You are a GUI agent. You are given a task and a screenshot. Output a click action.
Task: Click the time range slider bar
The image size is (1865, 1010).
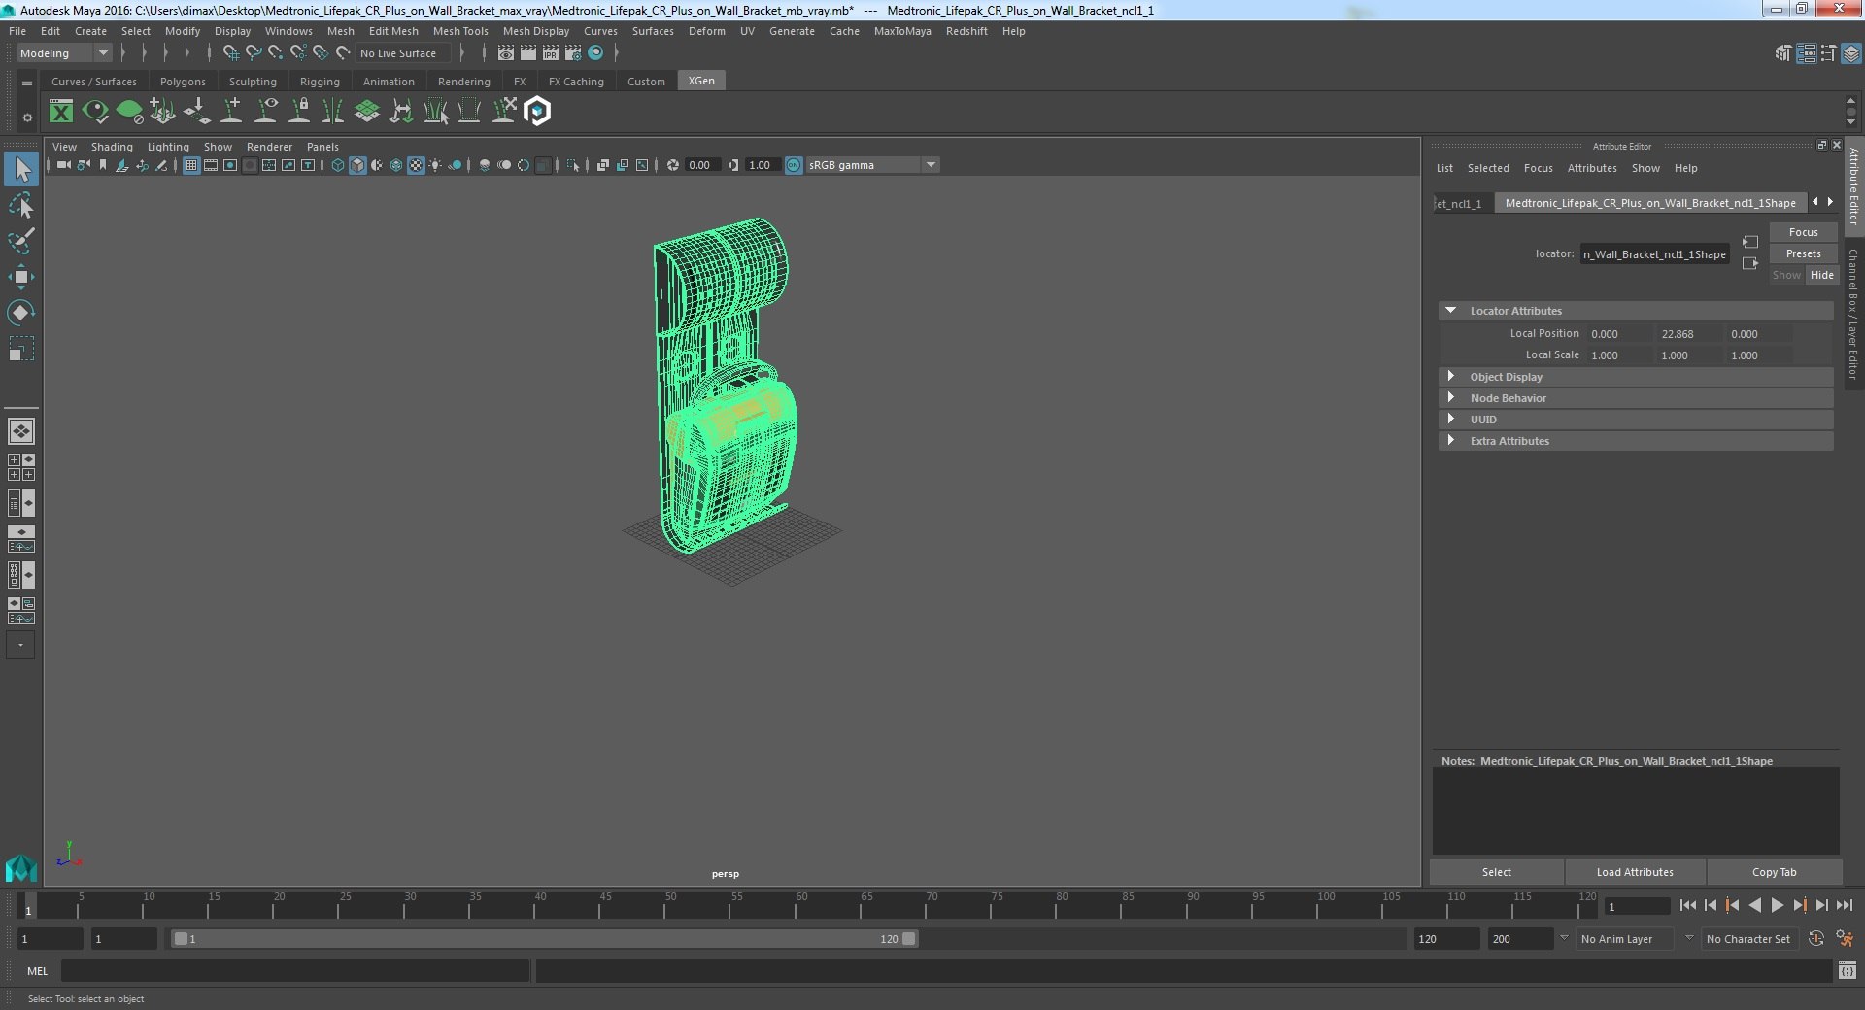[x=544, y=939]
